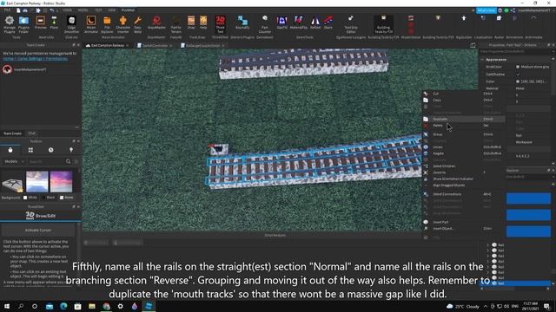This screenshot has height=312, width=556.
Task: Click the What's New button
Action: tap(486, 10)
